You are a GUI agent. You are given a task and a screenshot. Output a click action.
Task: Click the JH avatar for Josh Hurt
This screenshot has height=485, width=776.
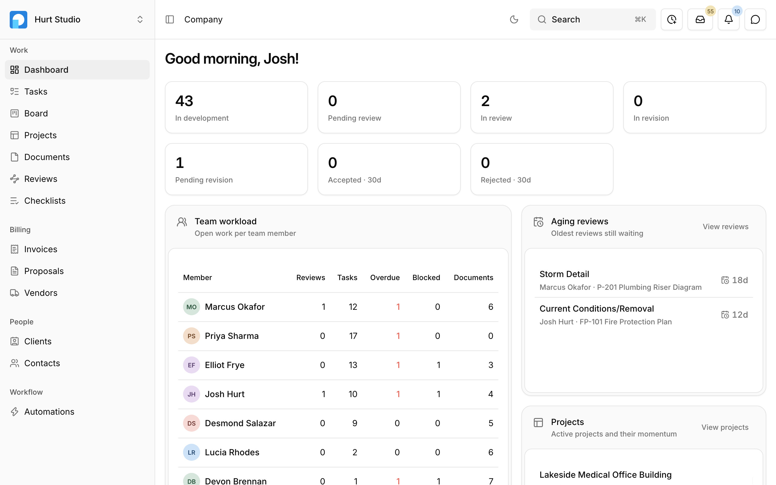[x=192, y=394]
